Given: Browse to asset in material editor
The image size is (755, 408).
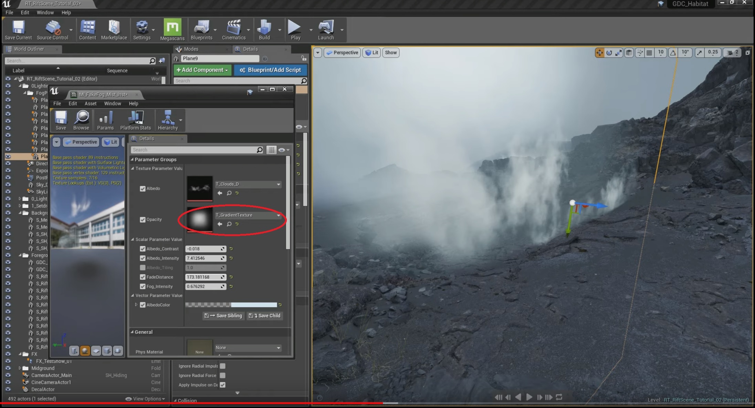Looking at the screenshot, I should point(81,121).
